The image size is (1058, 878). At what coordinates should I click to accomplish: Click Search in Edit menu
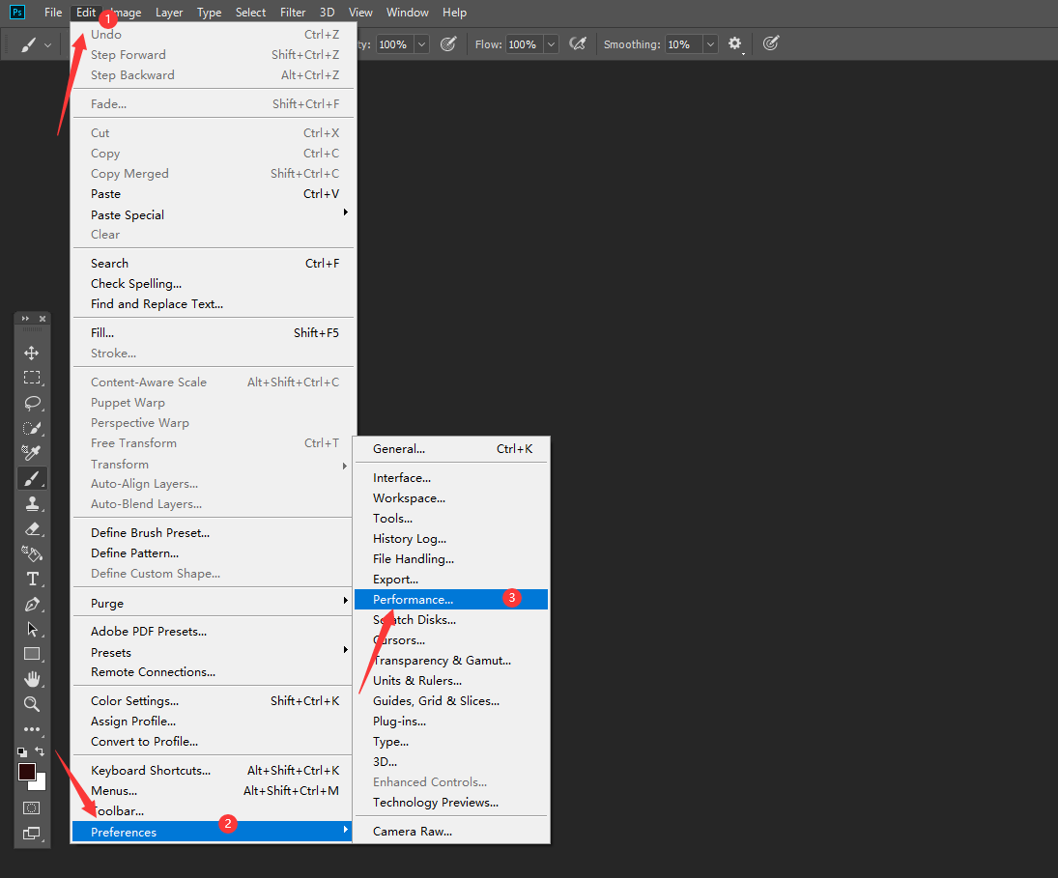(x=214, y=263)
